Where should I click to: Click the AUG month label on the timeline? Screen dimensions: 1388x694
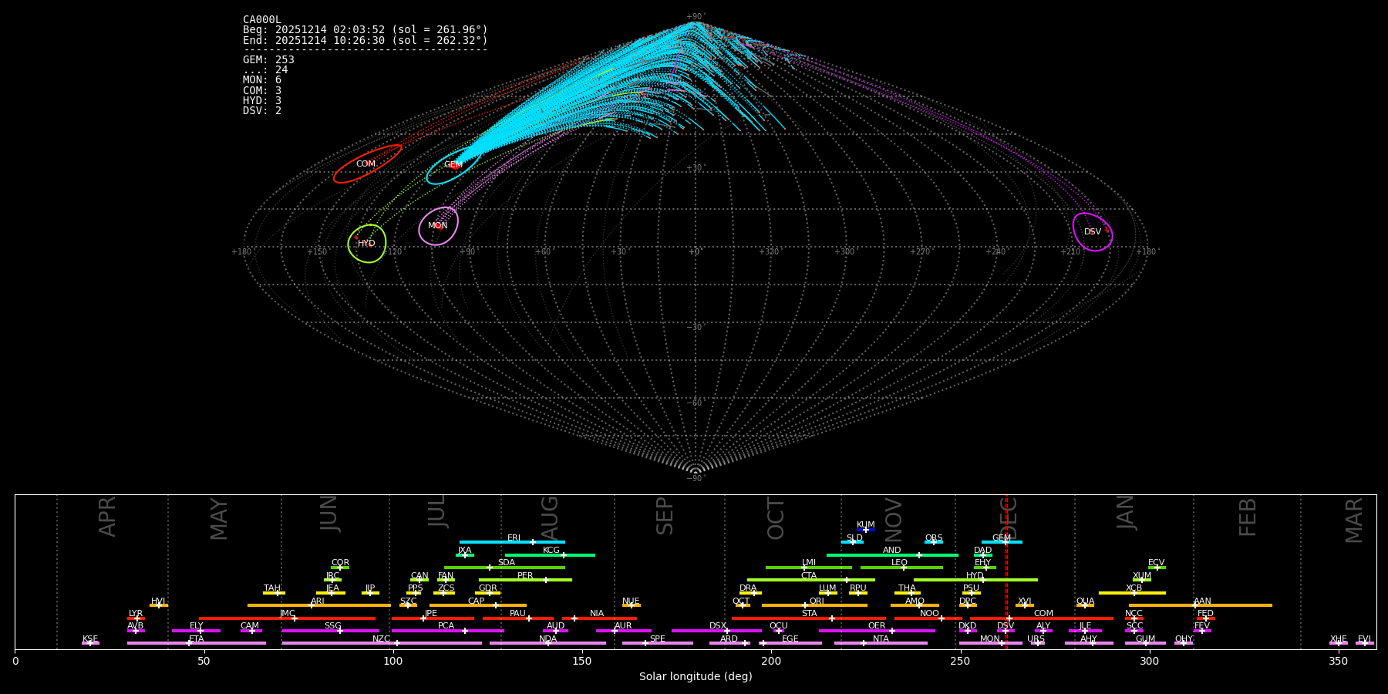550,518
